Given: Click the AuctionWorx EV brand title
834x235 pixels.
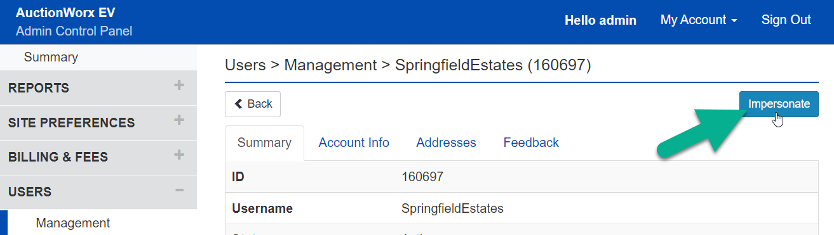Looking at the screenshot, I should (65, 13).
